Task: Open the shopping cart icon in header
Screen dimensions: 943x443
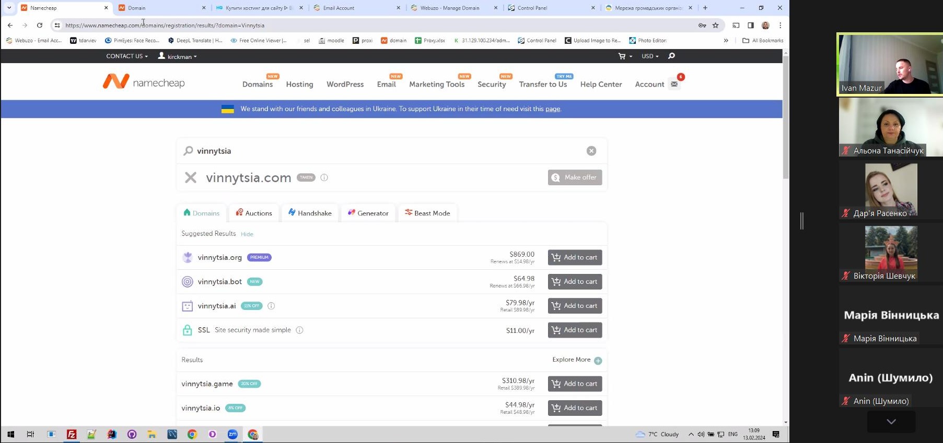Action: (622, 56)
